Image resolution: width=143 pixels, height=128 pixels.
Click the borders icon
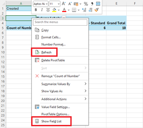[x=74, y=10]
